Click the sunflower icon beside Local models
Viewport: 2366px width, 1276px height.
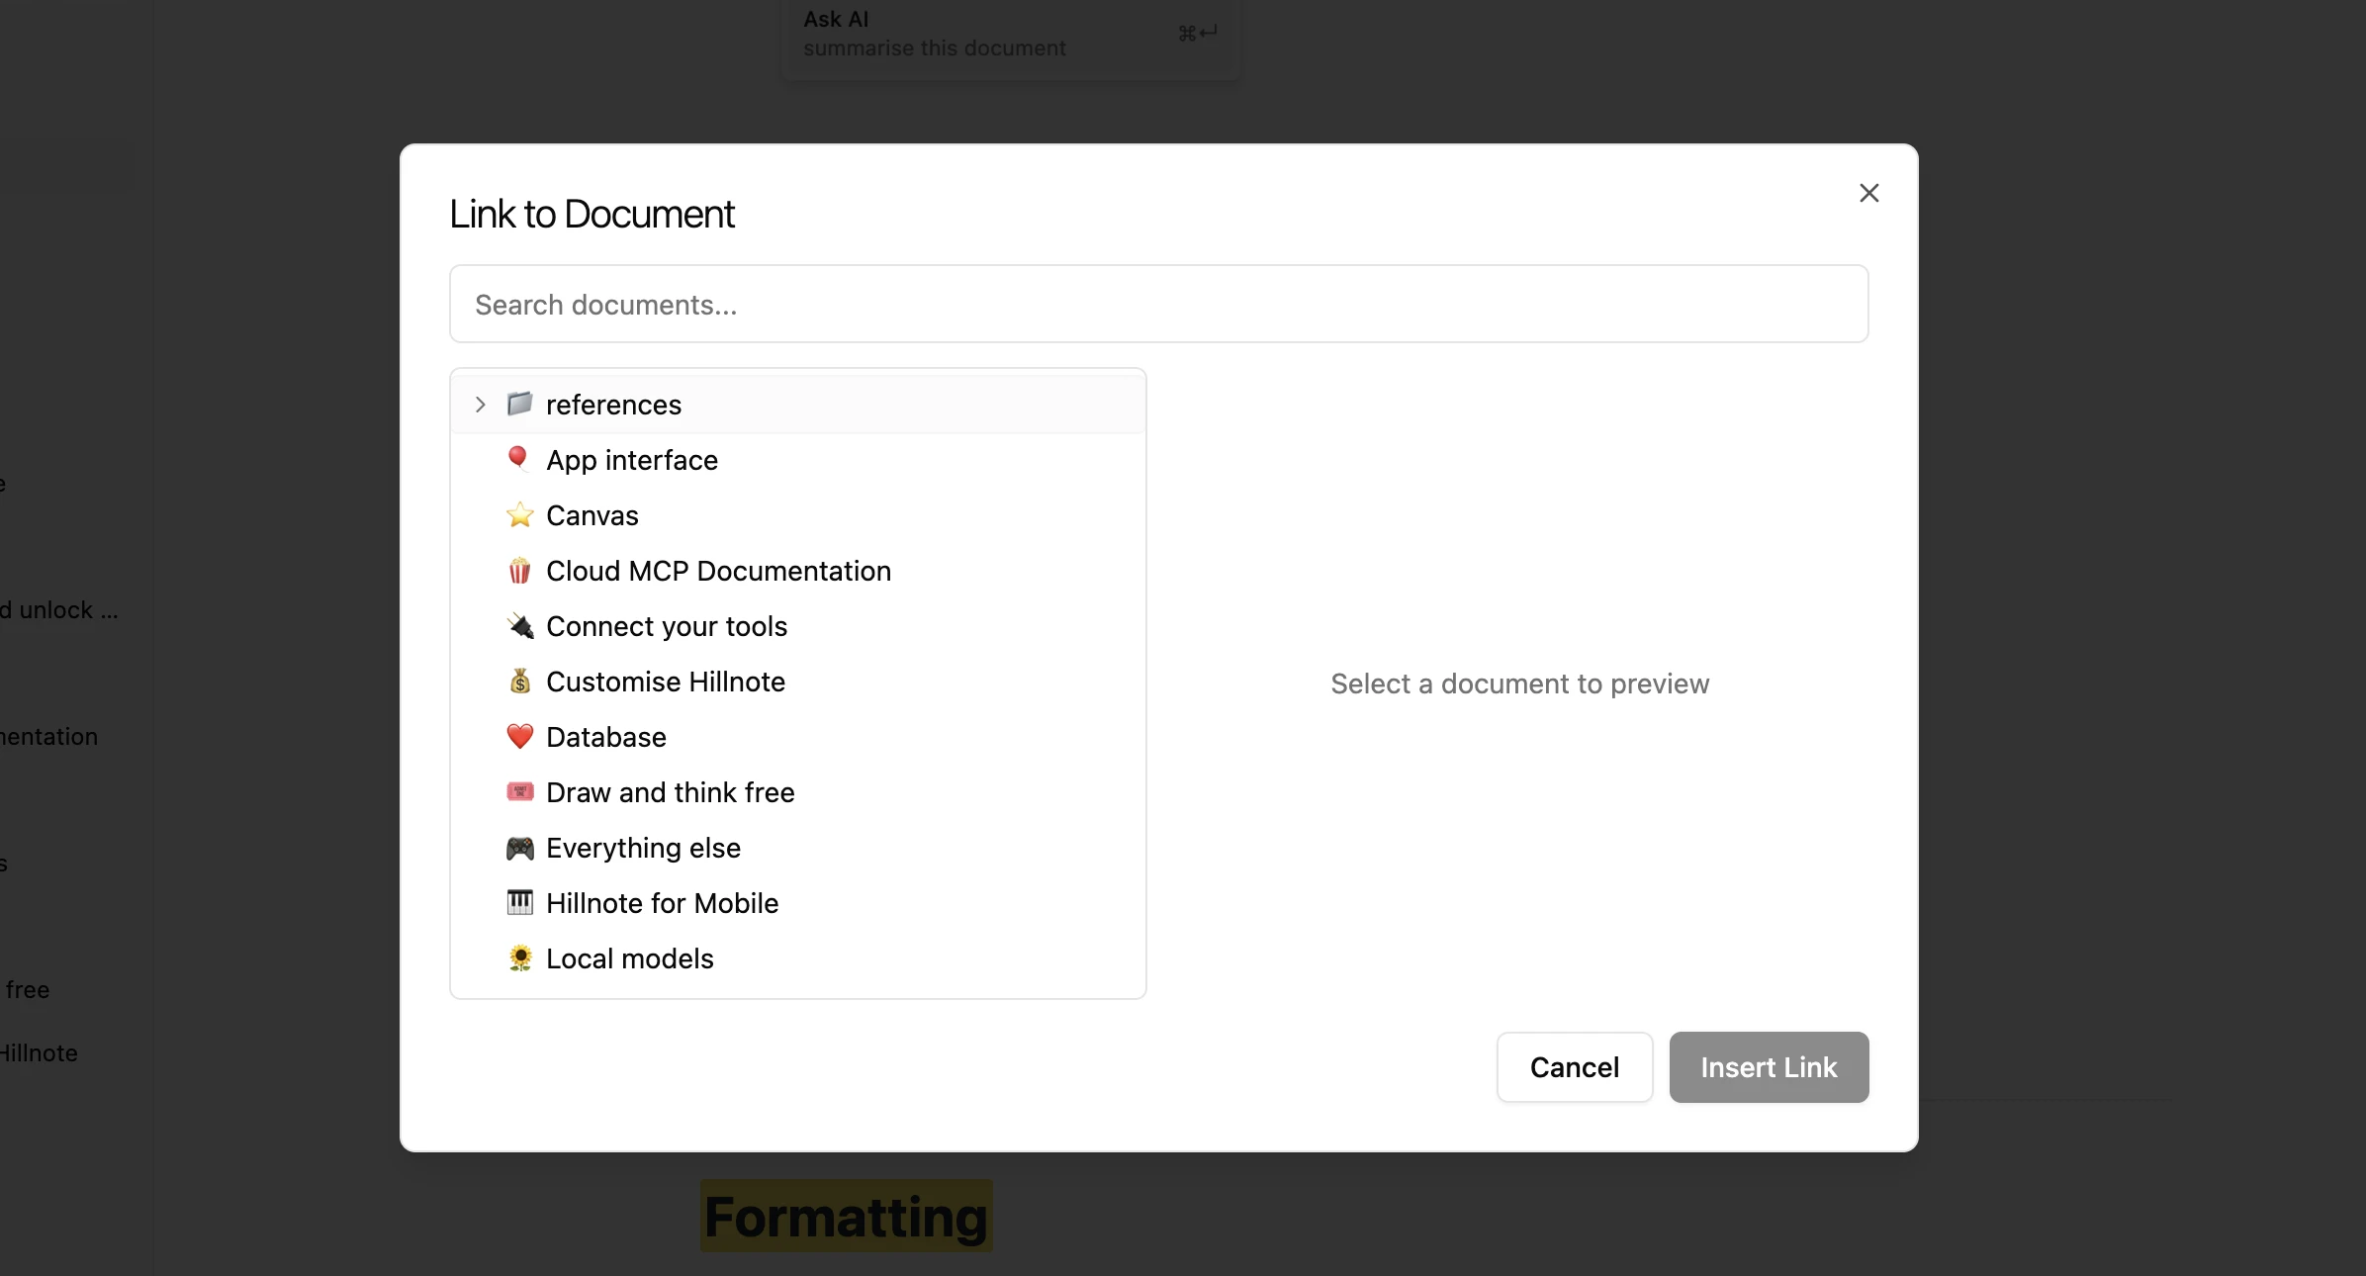[519, 958]
